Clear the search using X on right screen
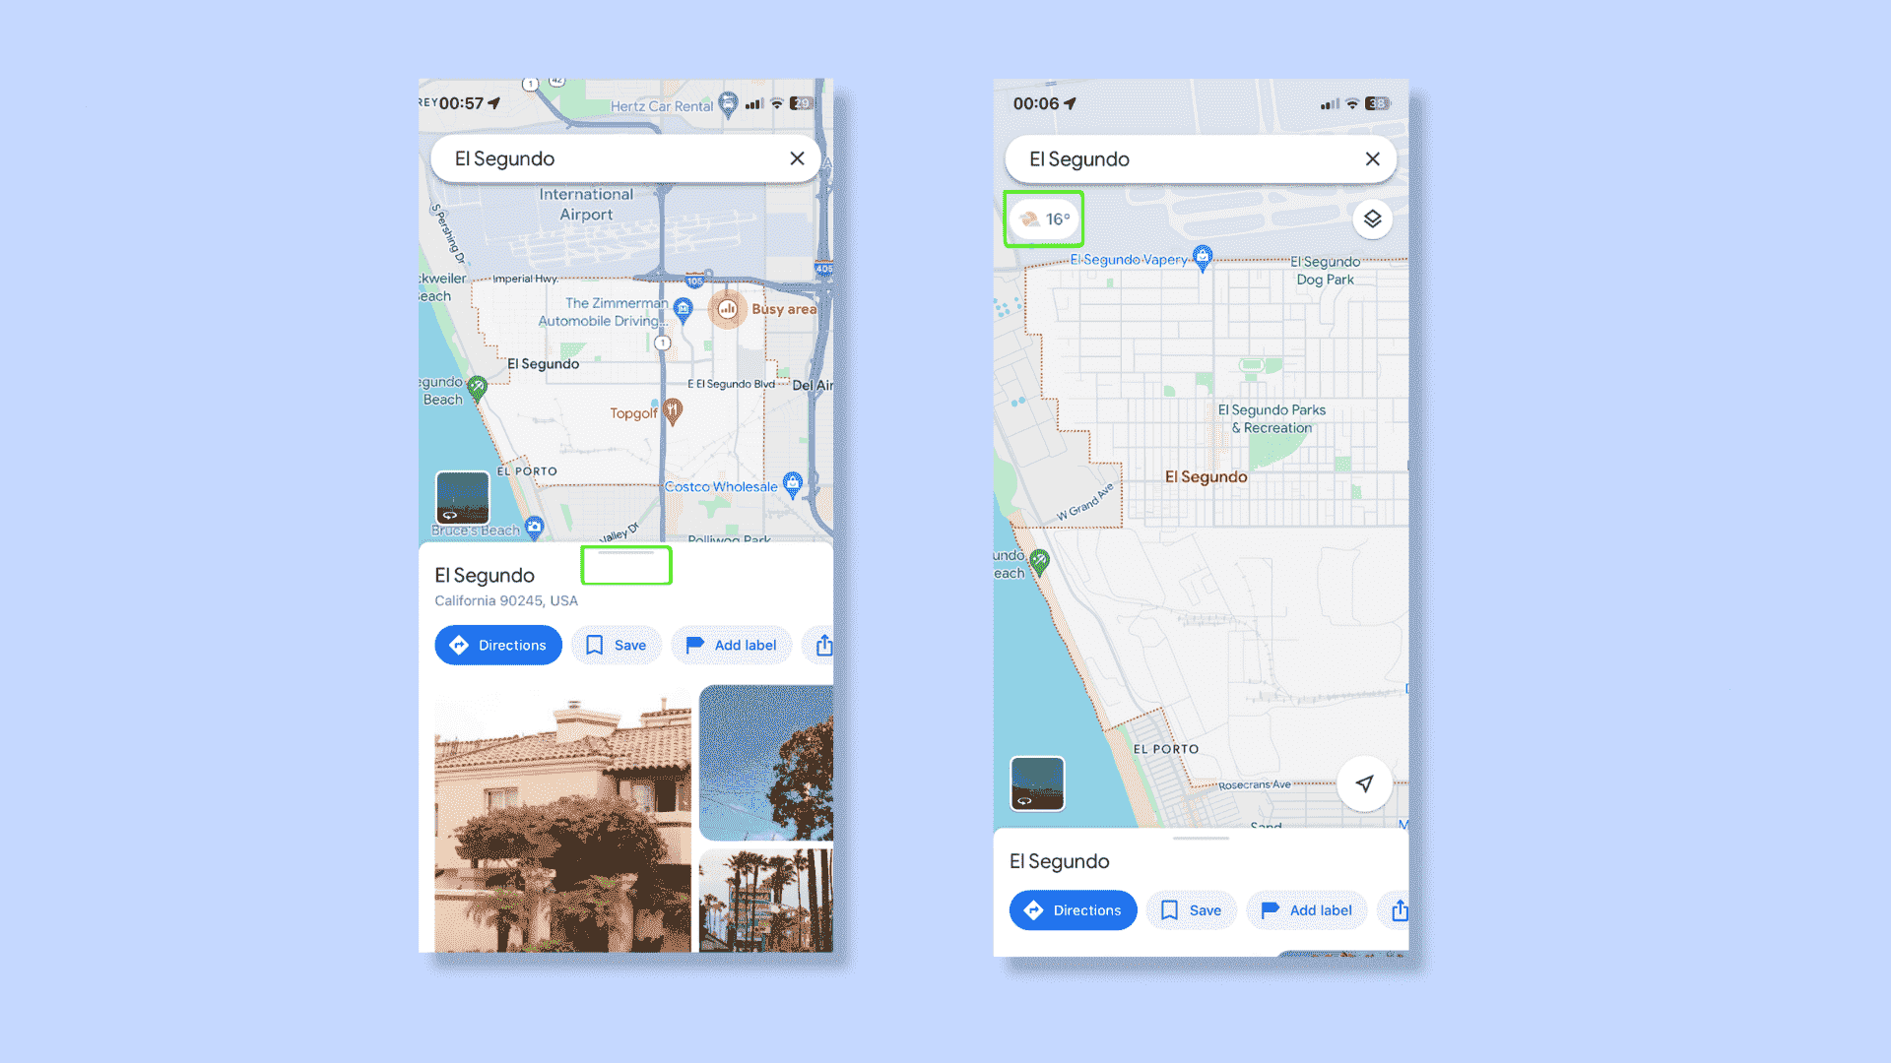The height and width of the screenshot is (1063, 1891). [x=1373, y=158]
